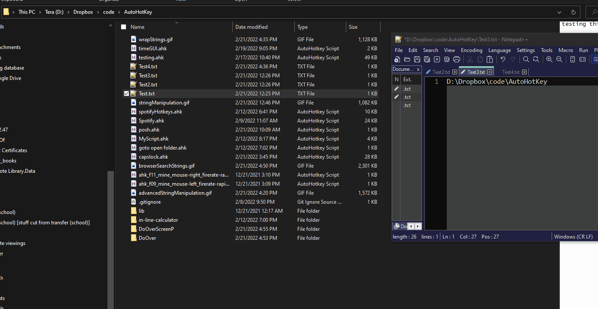Image resolution: width=598 pixels, height=309 pixels.
Task: Click the Windows (CR LF) status bar field
Action: point(573,237)
